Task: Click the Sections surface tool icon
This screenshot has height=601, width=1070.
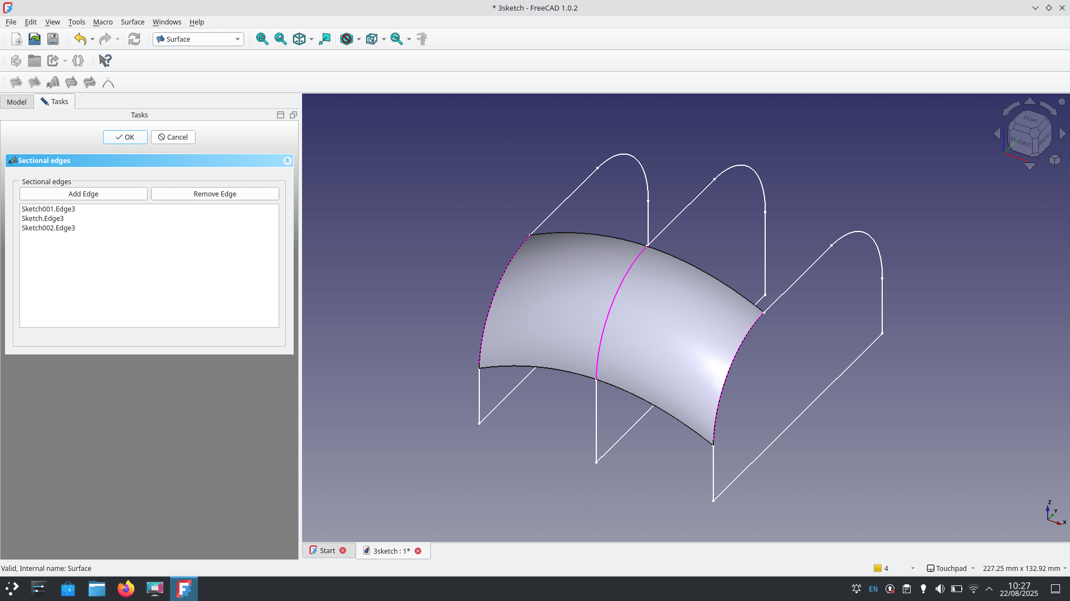Action: [x=53, y=82]
